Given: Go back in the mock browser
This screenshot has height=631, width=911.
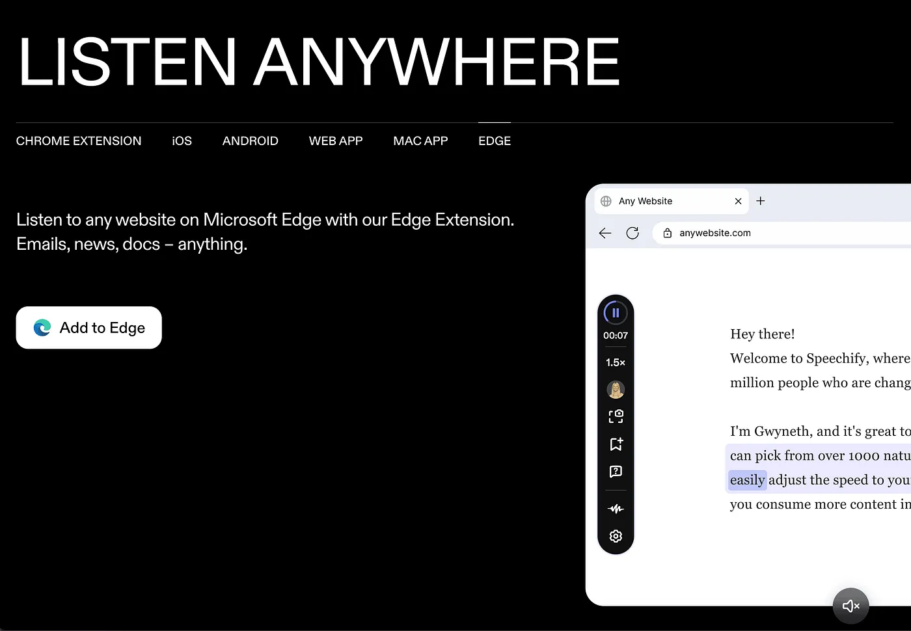Looking at the screenshot, I should (605, 233).
